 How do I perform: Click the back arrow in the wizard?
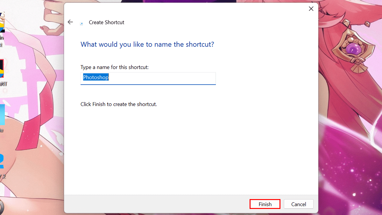[70, 22]
